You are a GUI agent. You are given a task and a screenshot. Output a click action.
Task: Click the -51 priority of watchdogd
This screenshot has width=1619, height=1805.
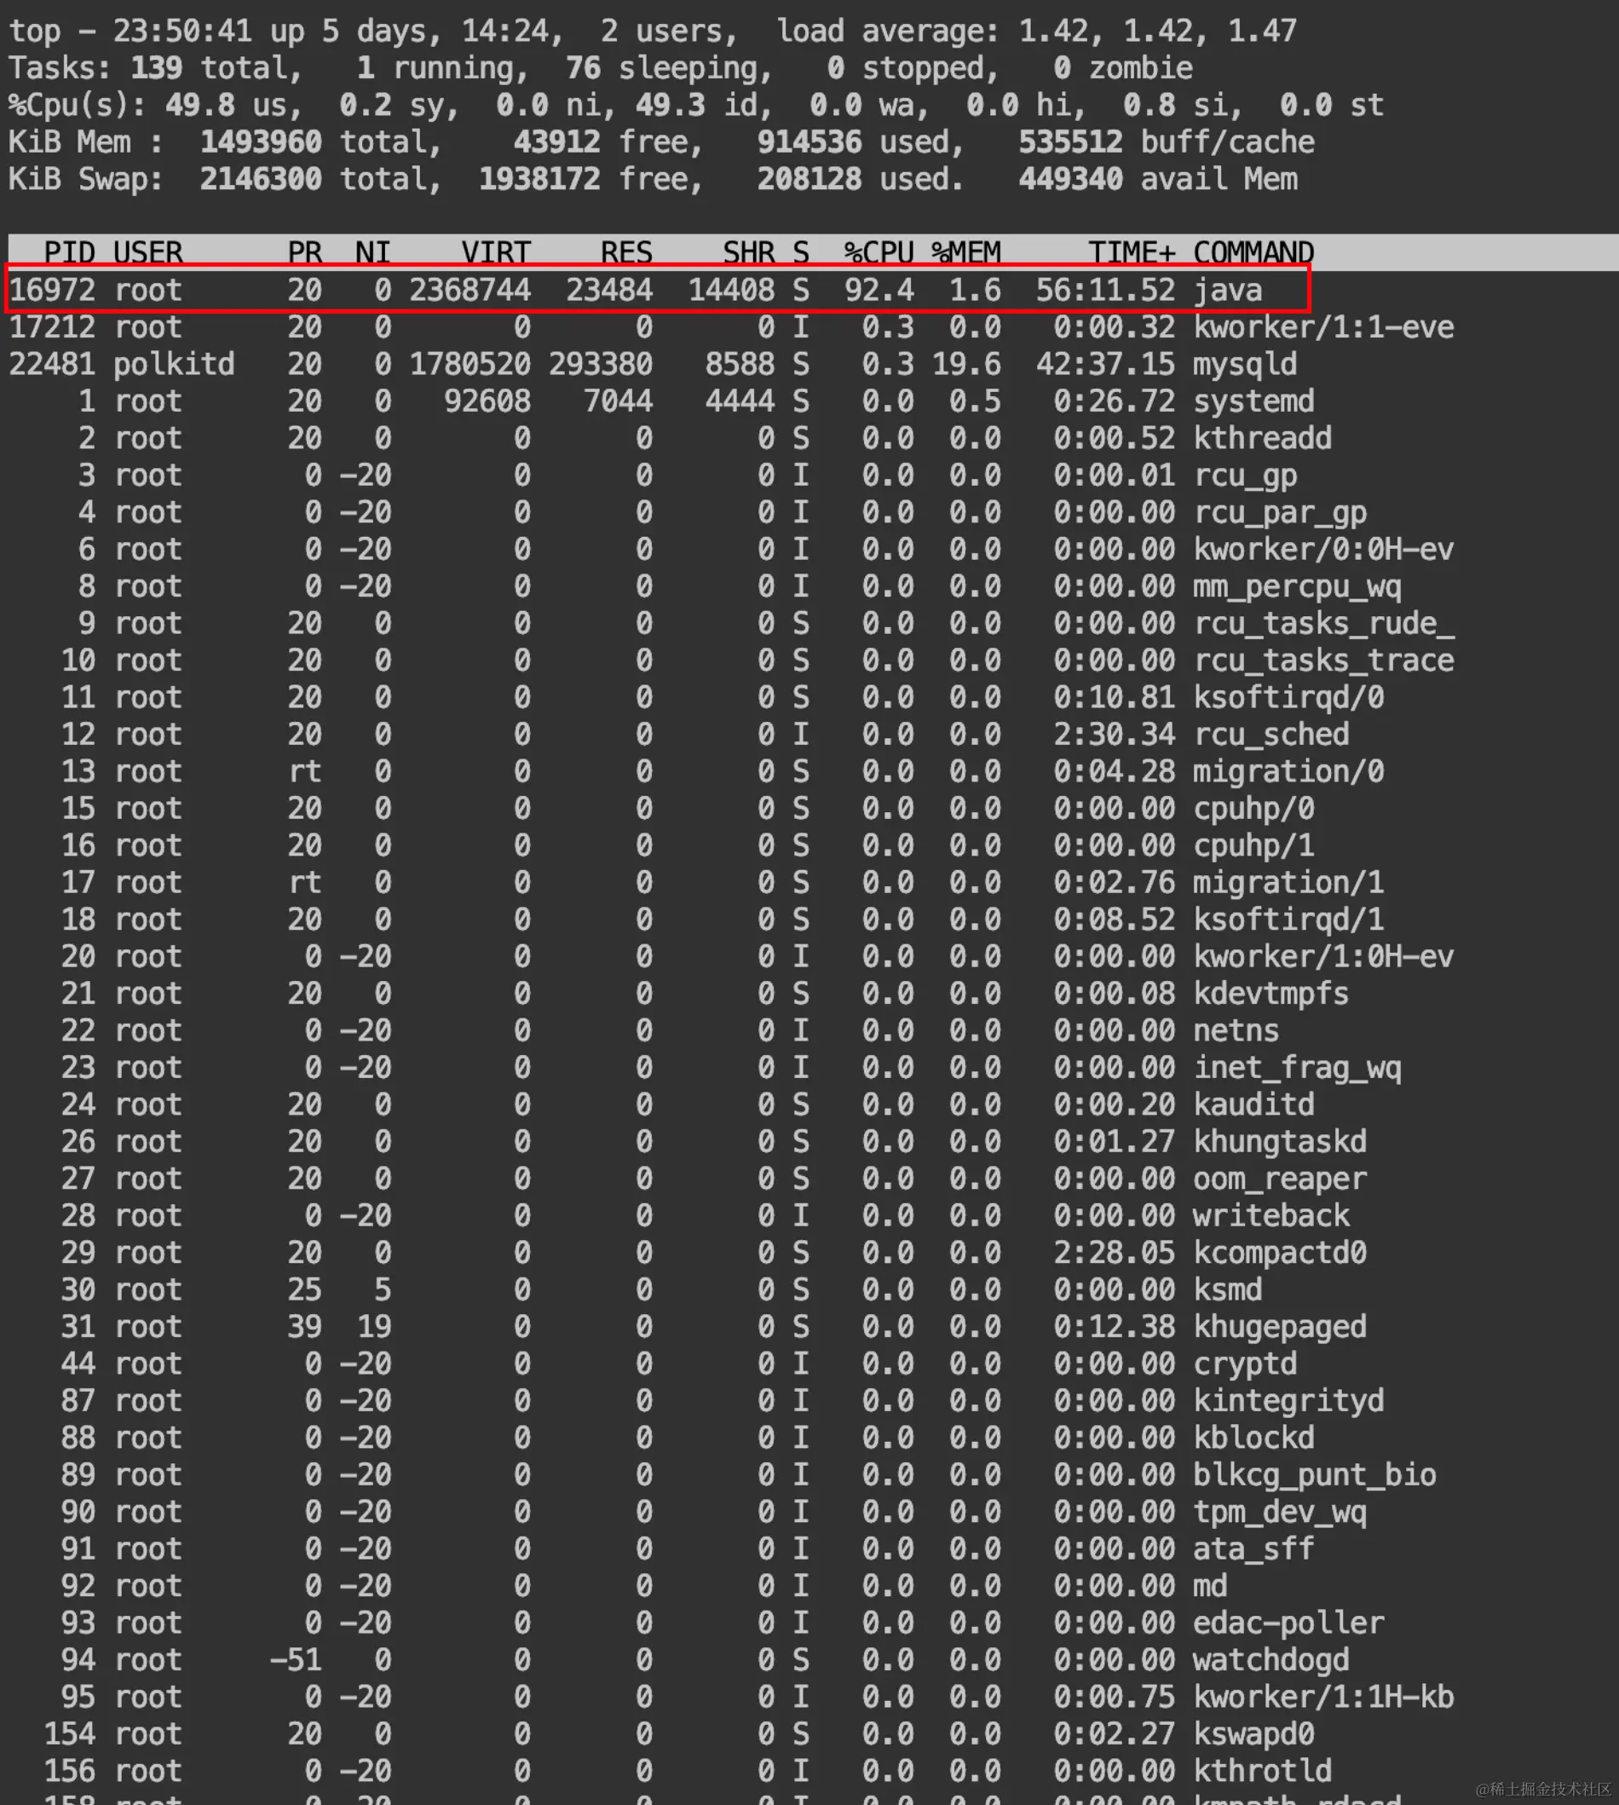tap(297, 1659)
